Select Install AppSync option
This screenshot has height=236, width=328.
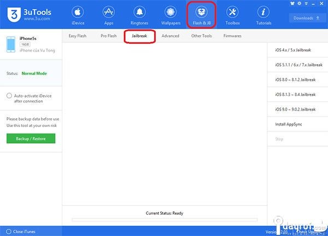pos(289,124)
